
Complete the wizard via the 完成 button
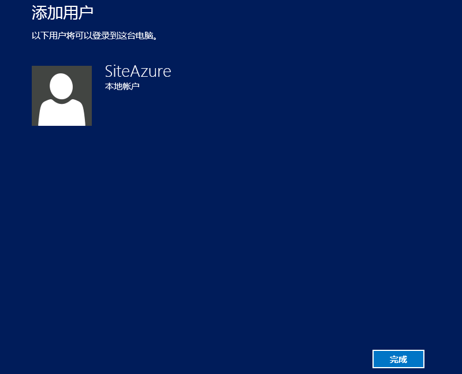tap(398, 359)
